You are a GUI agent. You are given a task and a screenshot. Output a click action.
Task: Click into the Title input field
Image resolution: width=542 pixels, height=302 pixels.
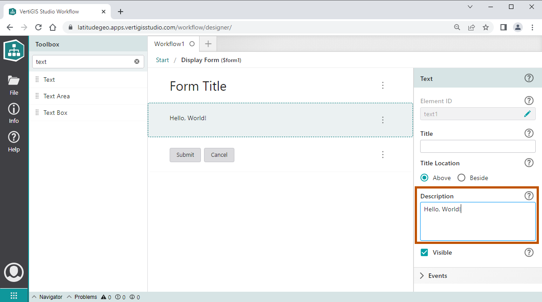(478, 147)
